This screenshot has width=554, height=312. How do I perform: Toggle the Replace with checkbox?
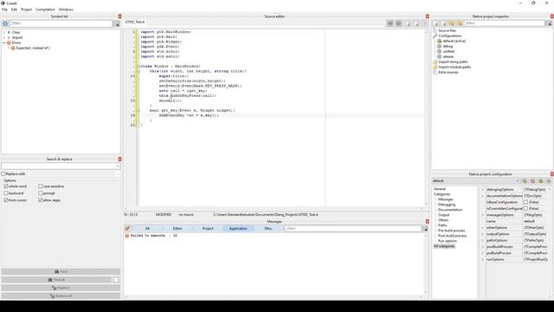[x=3, y=174]
